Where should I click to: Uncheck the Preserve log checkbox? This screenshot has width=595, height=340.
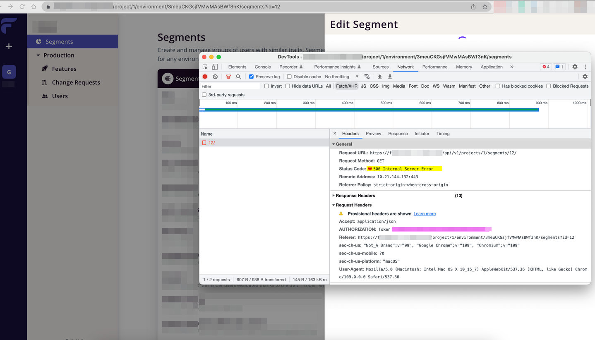point(251,76)
